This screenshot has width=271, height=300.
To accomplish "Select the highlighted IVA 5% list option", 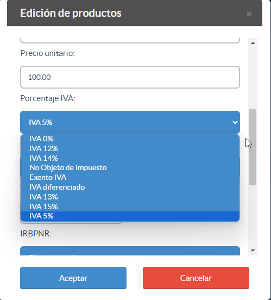I will click(x=130, y=216).
